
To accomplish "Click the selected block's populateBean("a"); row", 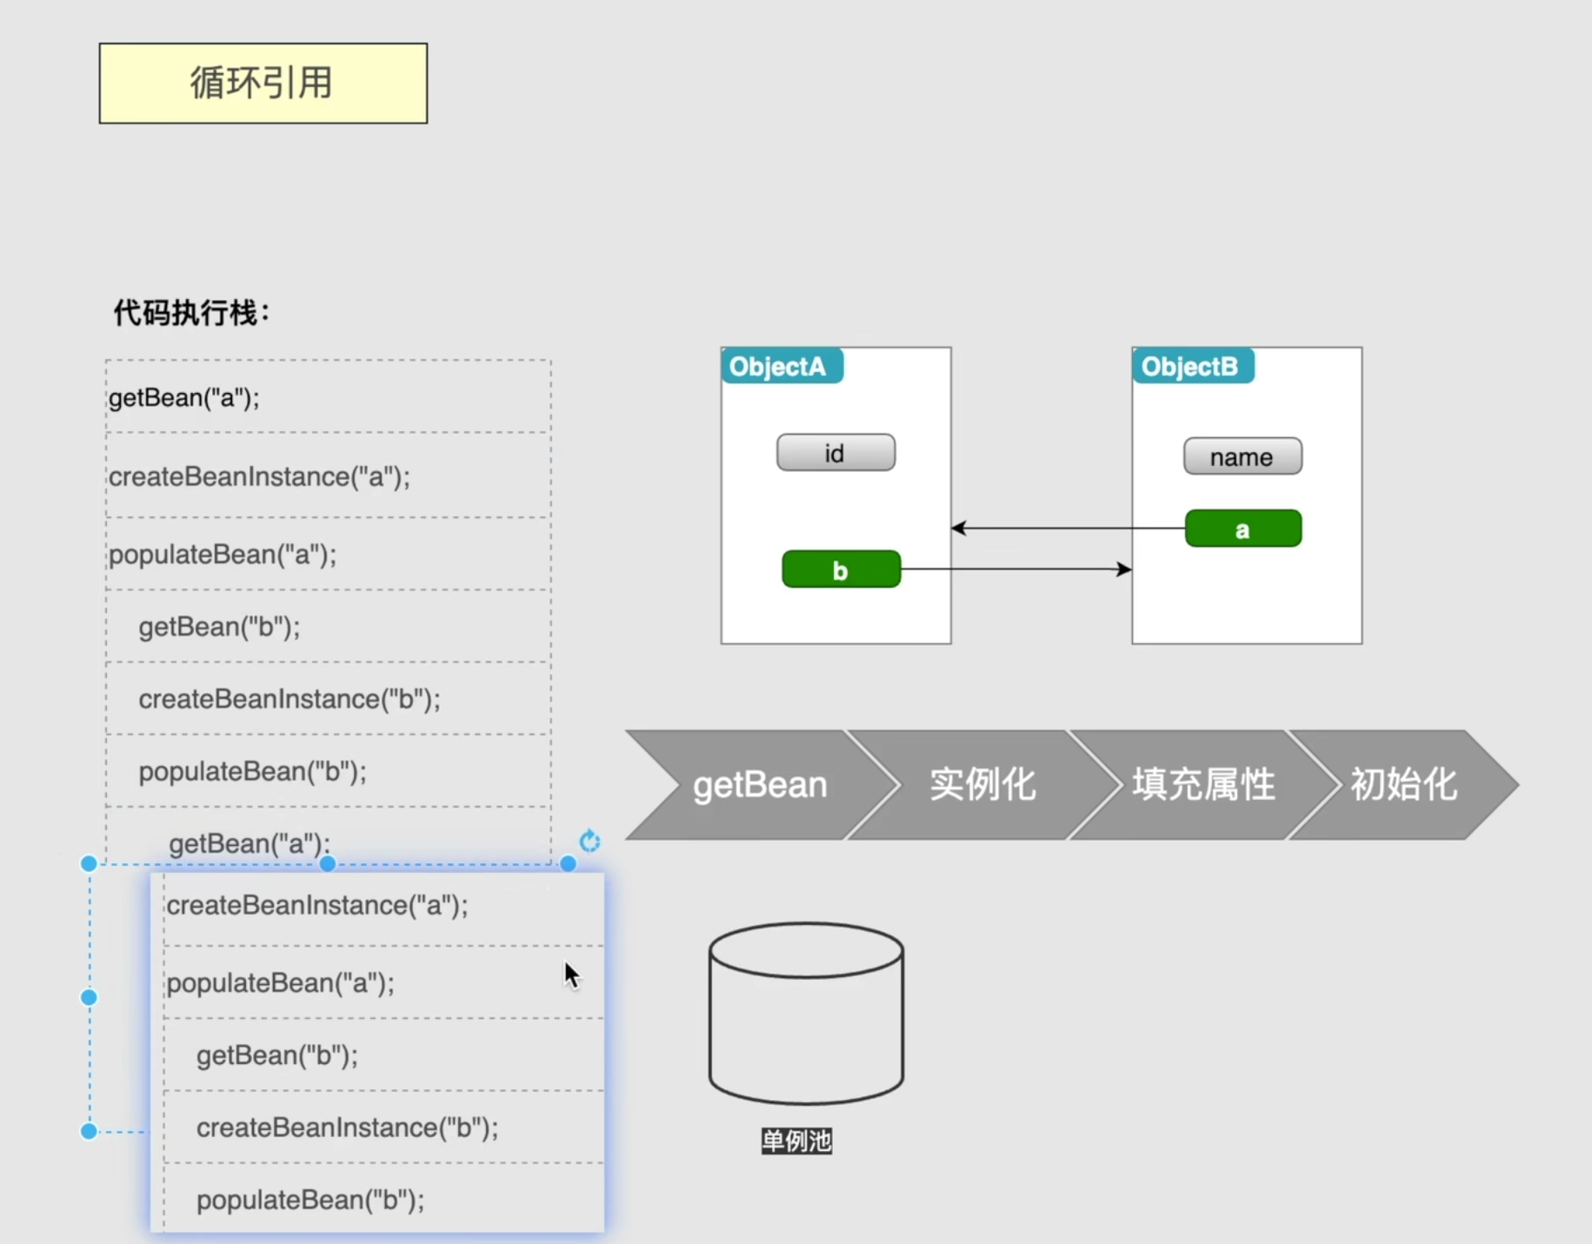I will pos(383,982).
